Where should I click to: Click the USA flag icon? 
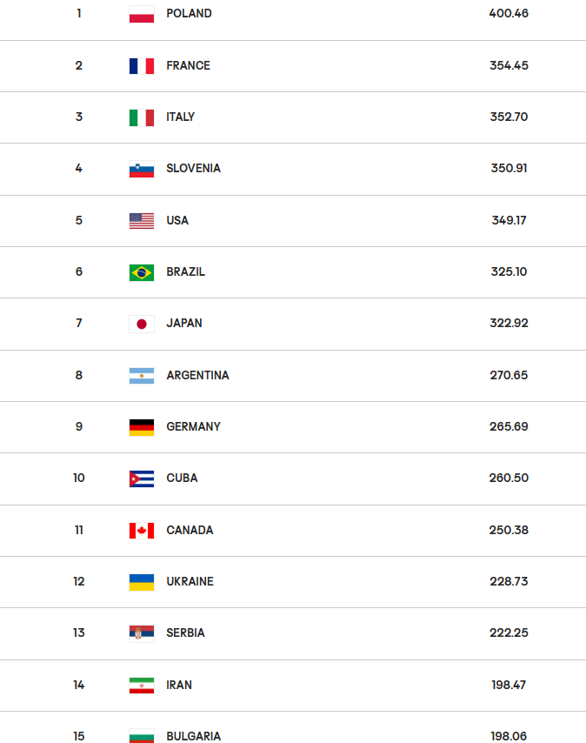click(x=141, y=220)
